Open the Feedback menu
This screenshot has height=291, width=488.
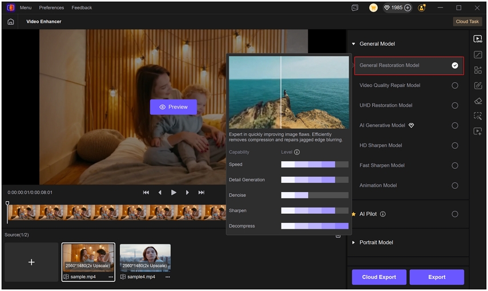click(x=82, y=8)
